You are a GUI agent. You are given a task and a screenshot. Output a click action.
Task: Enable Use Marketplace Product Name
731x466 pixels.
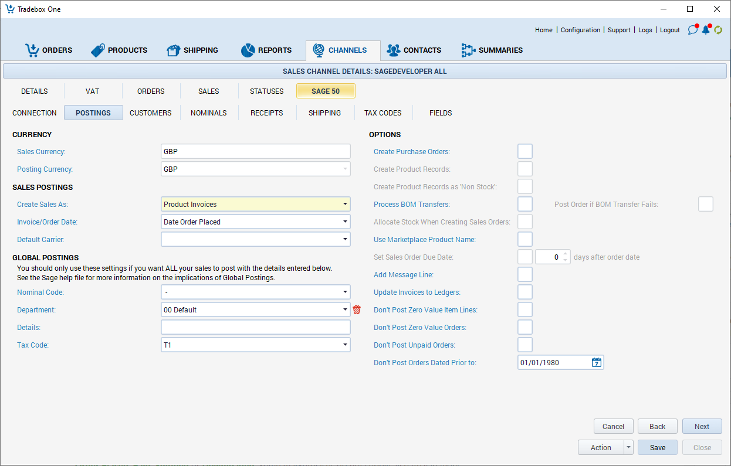pyautogui.click(x=525, y=239)
